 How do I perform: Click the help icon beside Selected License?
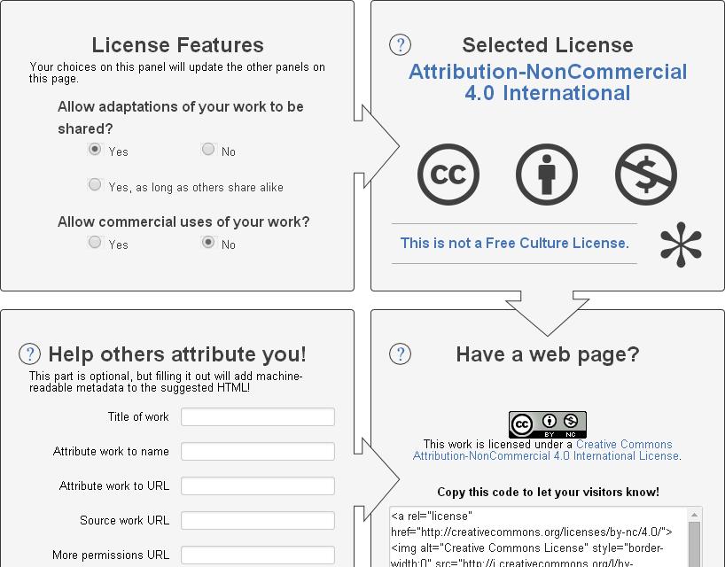pos(400,45)
